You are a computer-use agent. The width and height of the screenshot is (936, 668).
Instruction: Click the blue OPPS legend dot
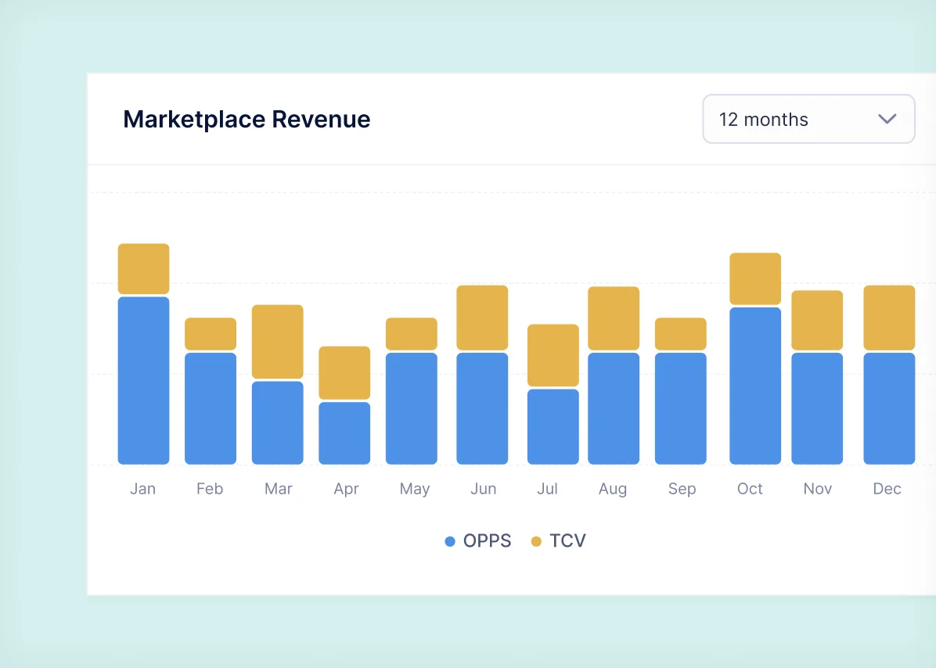click(x=450, y=541)
